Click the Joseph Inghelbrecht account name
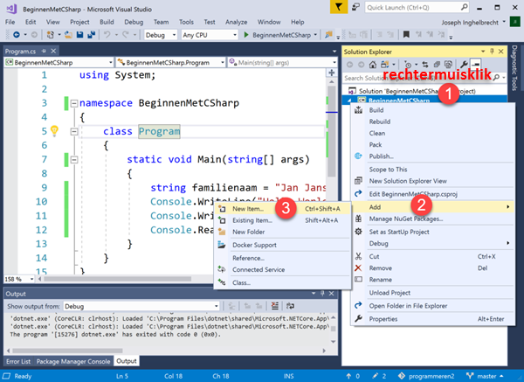Viewport: 524px width, 382px height. pos(470,23)
